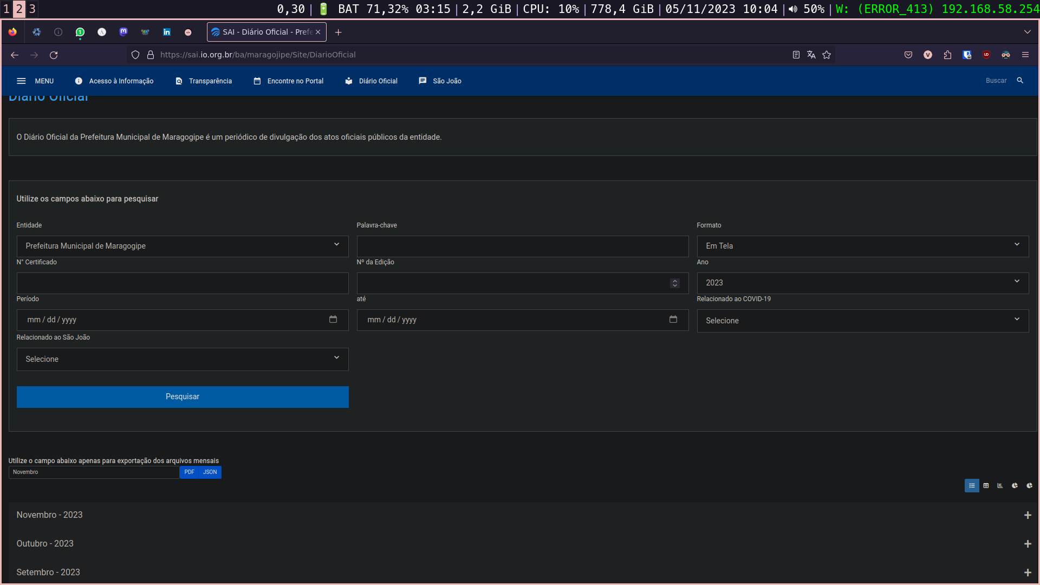Open the Firefox hamburger application menu
This screenshot has height=585, width=1040.
coord(1025,55)
